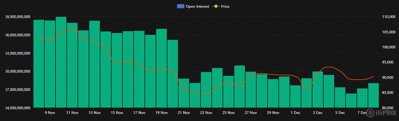Click the open interest bar for 13 Nov
Image resolution: width=399 pixels, height=121 pixels.
coord(95,64)
